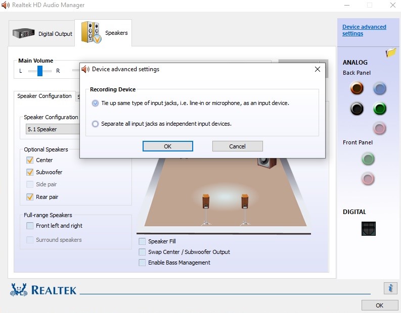
Task: Switch to the Speakers tab
Action: coord(103,33)
